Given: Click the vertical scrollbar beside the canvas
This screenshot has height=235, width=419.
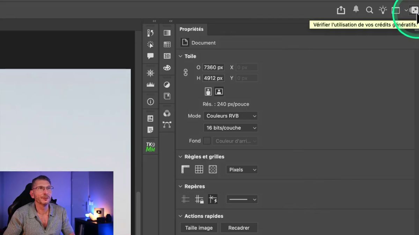Looking at the screenshot, I should click(x=138, y=213).
